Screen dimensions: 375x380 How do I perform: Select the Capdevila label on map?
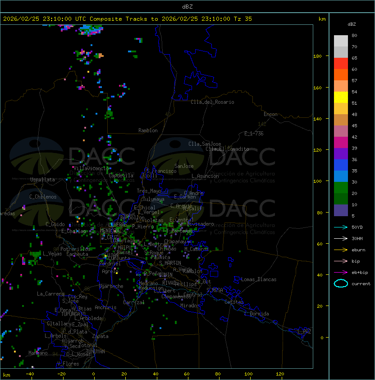[x=121, y=176]
